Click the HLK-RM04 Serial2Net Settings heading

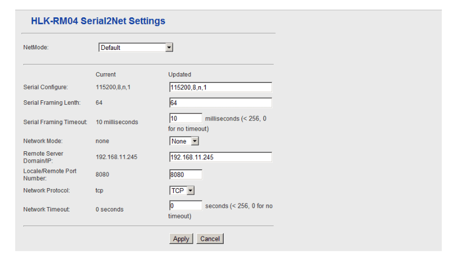pyautogui.click(x=98, y=21)
